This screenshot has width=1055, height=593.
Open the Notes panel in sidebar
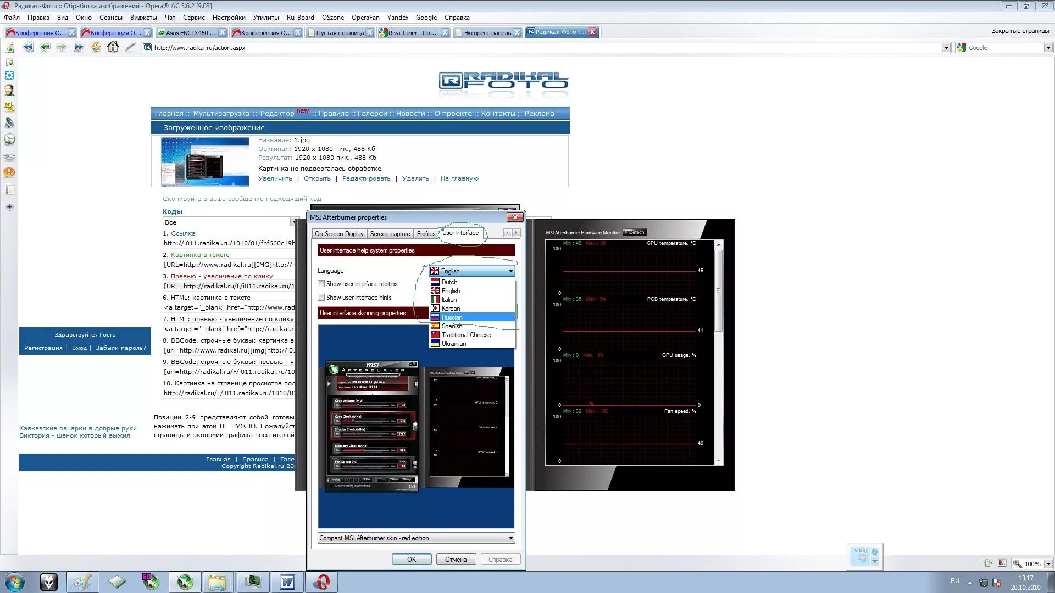click(x=9, y=107)
